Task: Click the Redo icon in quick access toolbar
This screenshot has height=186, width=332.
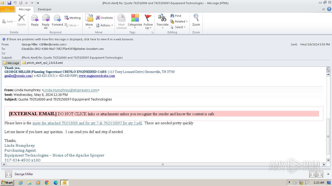Action: (21, 3)
